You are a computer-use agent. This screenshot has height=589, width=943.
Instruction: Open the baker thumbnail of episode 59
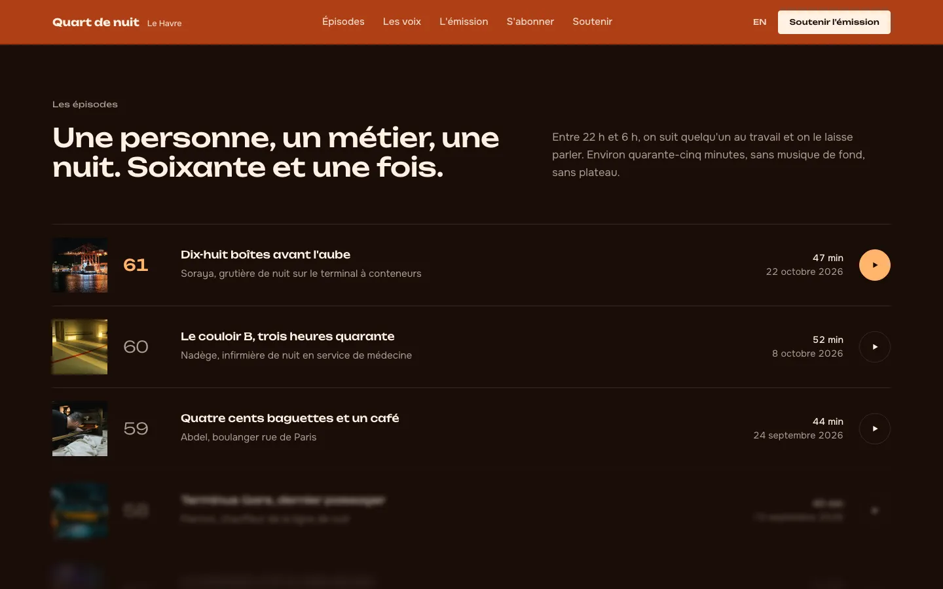[x=80, y=429]
